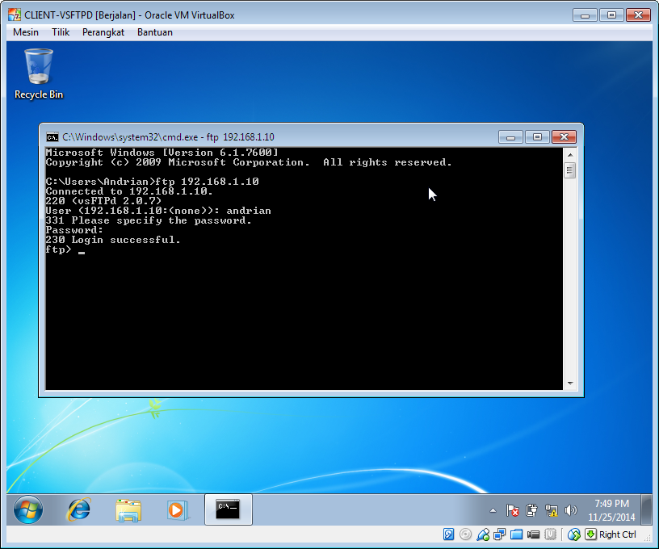Click VirtualBox USB devices indicator

[x=483, y=534]
